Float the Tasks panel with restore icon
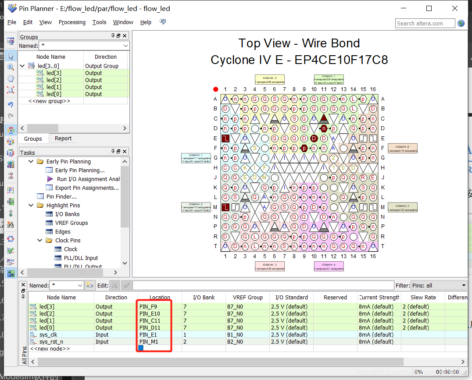 pyautogui.click(x=118, y=151)
